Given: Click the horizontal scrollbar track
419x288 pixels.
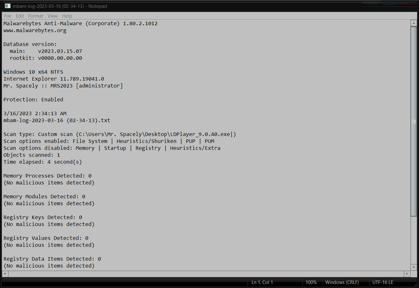Looking at the screenshot, I should pyautogui.click(x=206, y=274).
